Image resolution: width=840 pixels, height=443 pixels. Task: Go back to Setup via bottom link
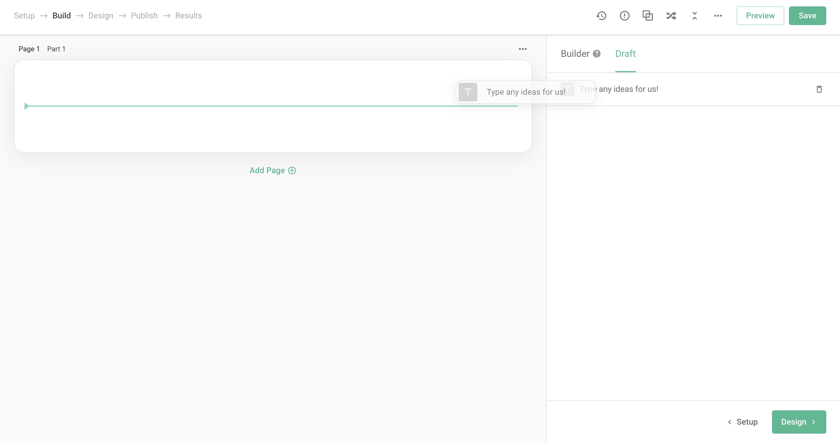coord(743,422)
